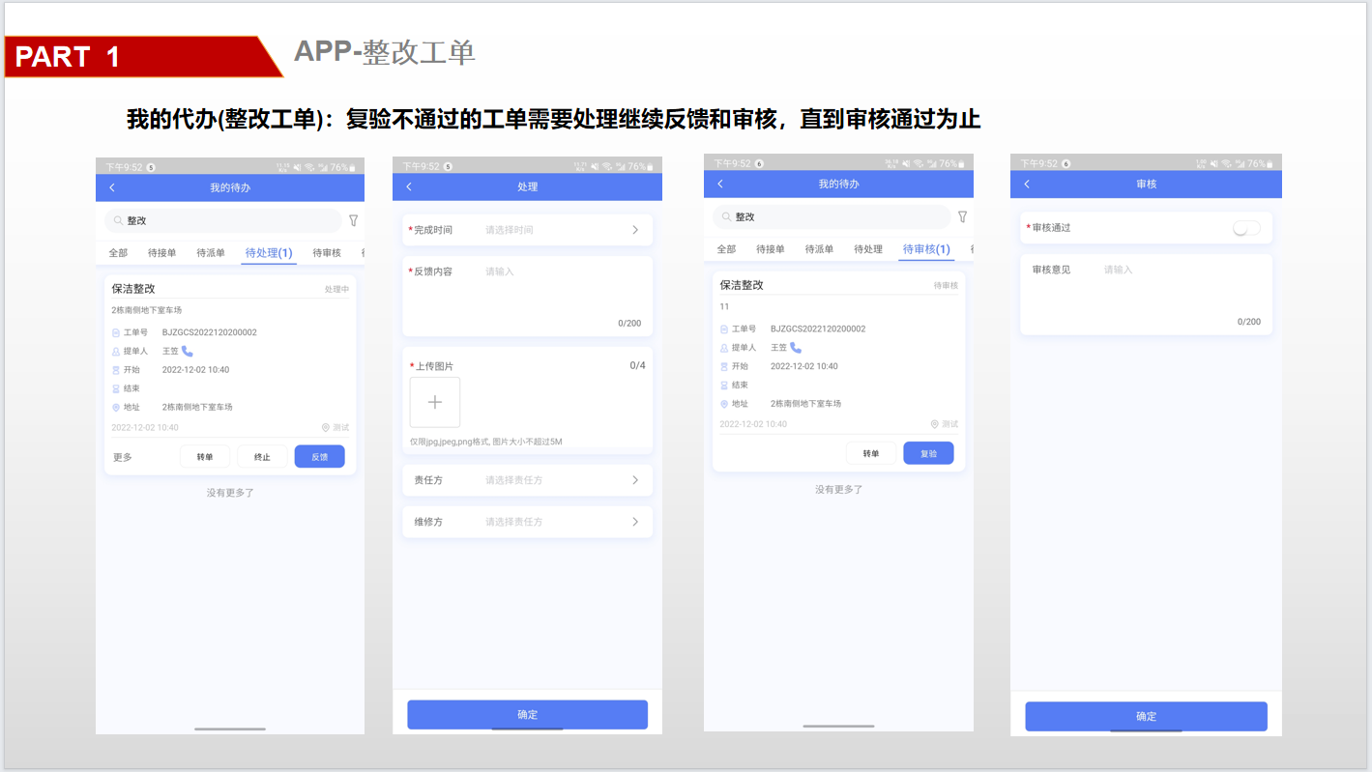Click filter funnel icon beside third screen search
Viewport: 1372px width, 772px height.
962,216
